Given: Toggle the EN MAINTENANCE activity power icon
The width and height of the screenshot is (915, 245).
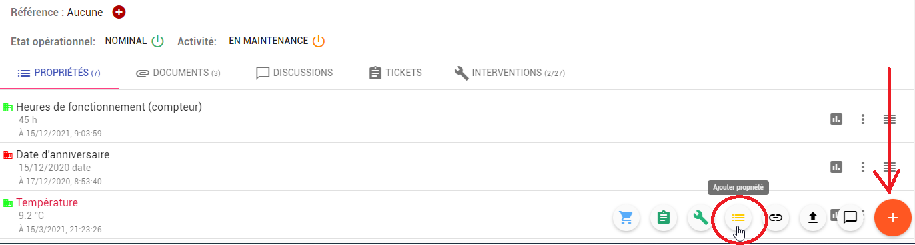Looking at the screenshot, I should pos(319,41).
